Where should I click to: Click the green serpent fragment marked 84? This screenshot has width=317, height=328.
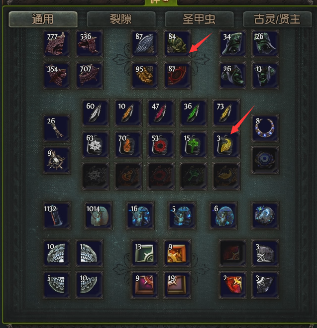tap(177, 44)
